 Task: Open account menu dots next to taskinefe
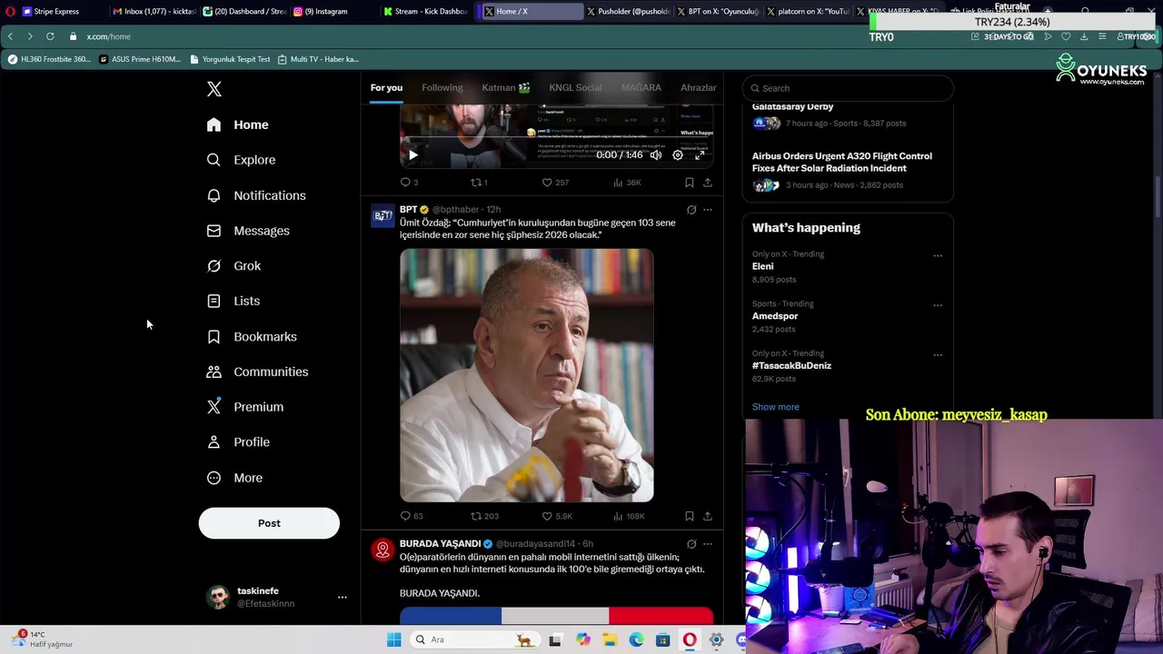tap(343, 597)
